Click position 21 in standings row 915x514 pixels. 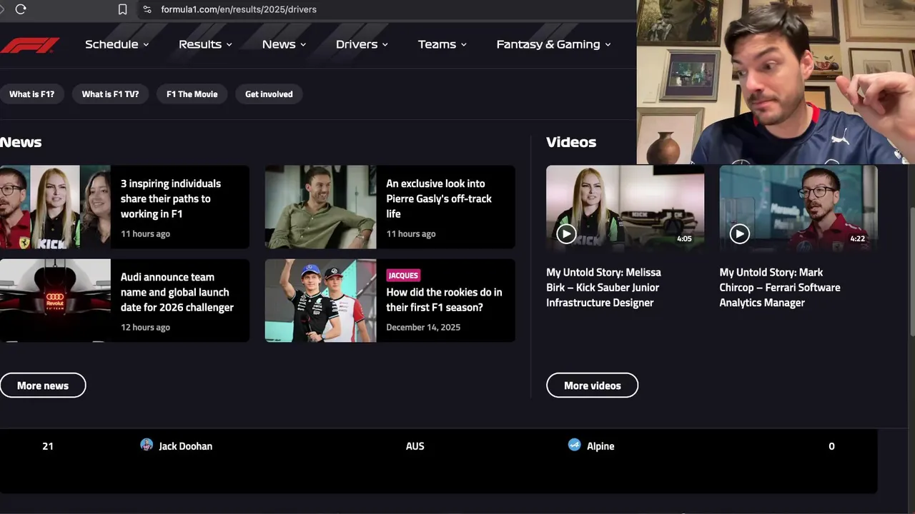[x=48, y=446]
